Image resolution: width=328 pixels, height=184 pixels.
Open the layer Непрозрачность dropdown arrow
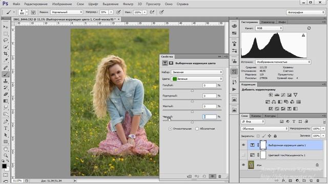(x=323, y=129)
